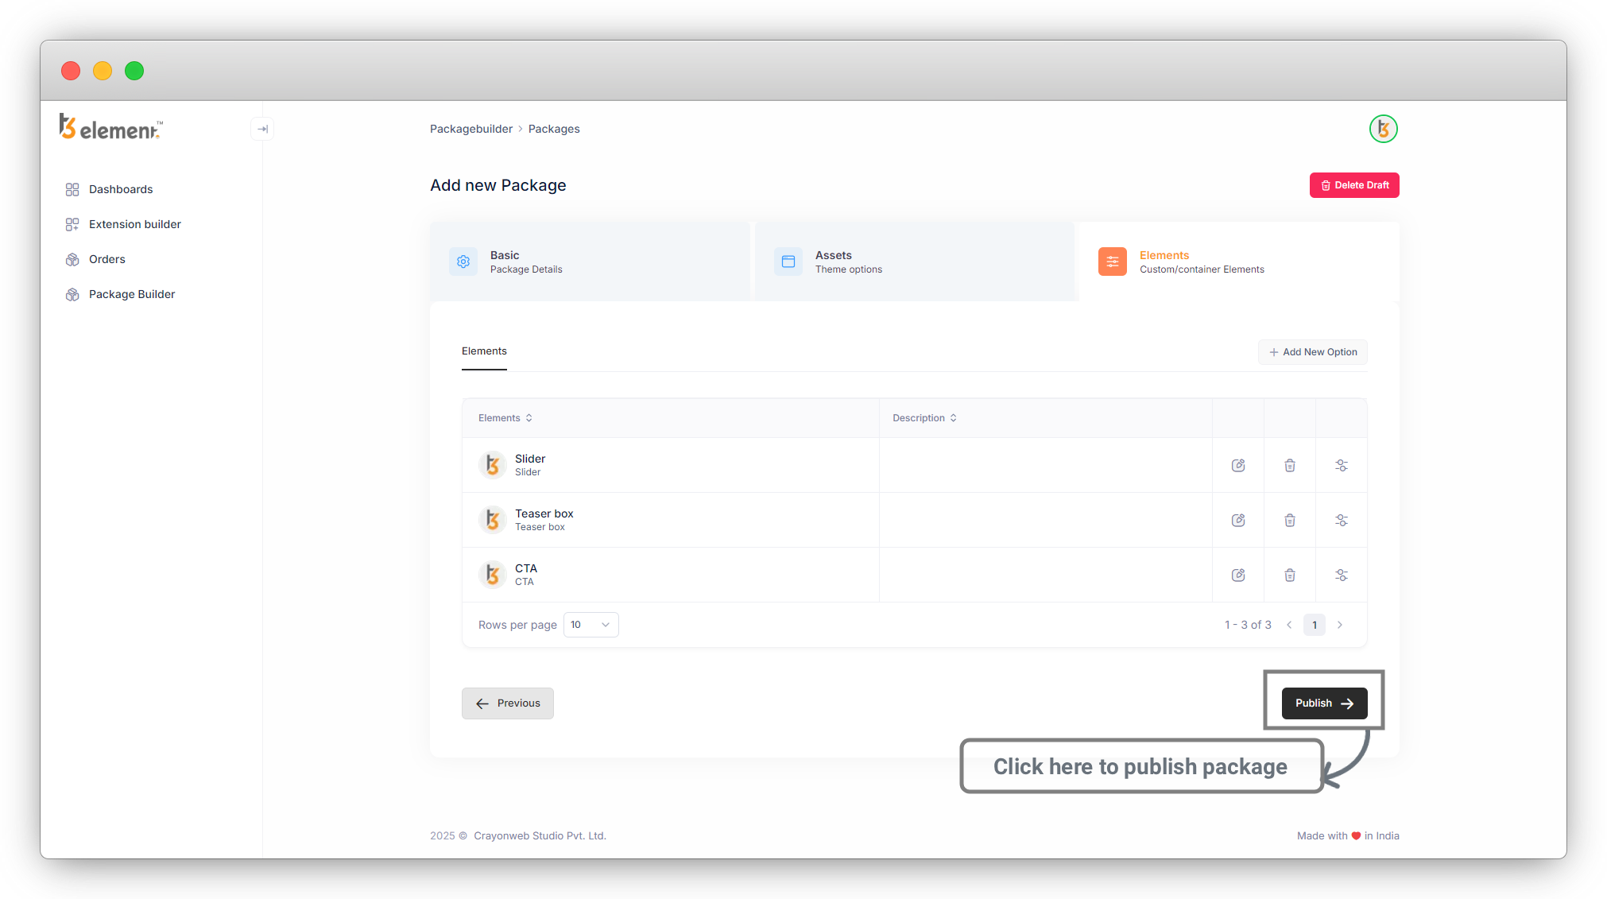The image size is (1607, 899).
Task: Select the Elements sub-tab
Action: pos(484,351)
